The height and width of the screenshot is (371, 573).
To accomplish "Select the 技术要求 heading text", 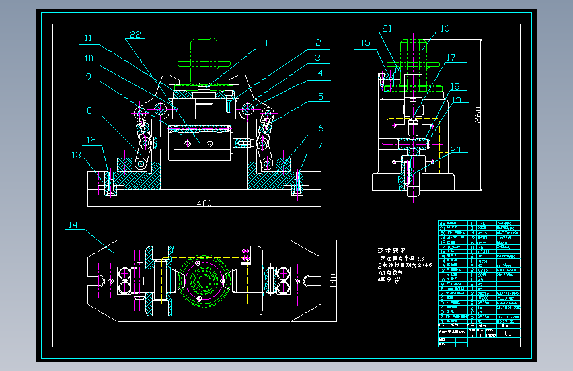I will coord(395,250).
